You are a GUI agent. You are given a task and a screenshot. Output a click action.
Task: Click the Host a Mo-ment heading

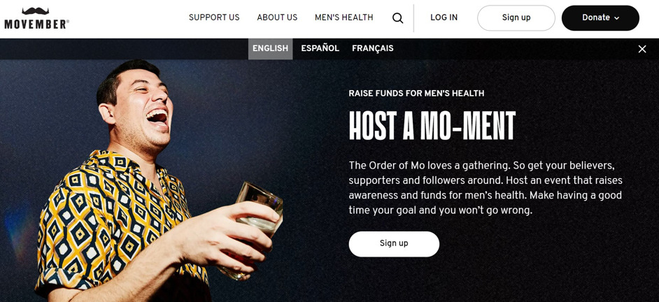pos(432,126)
